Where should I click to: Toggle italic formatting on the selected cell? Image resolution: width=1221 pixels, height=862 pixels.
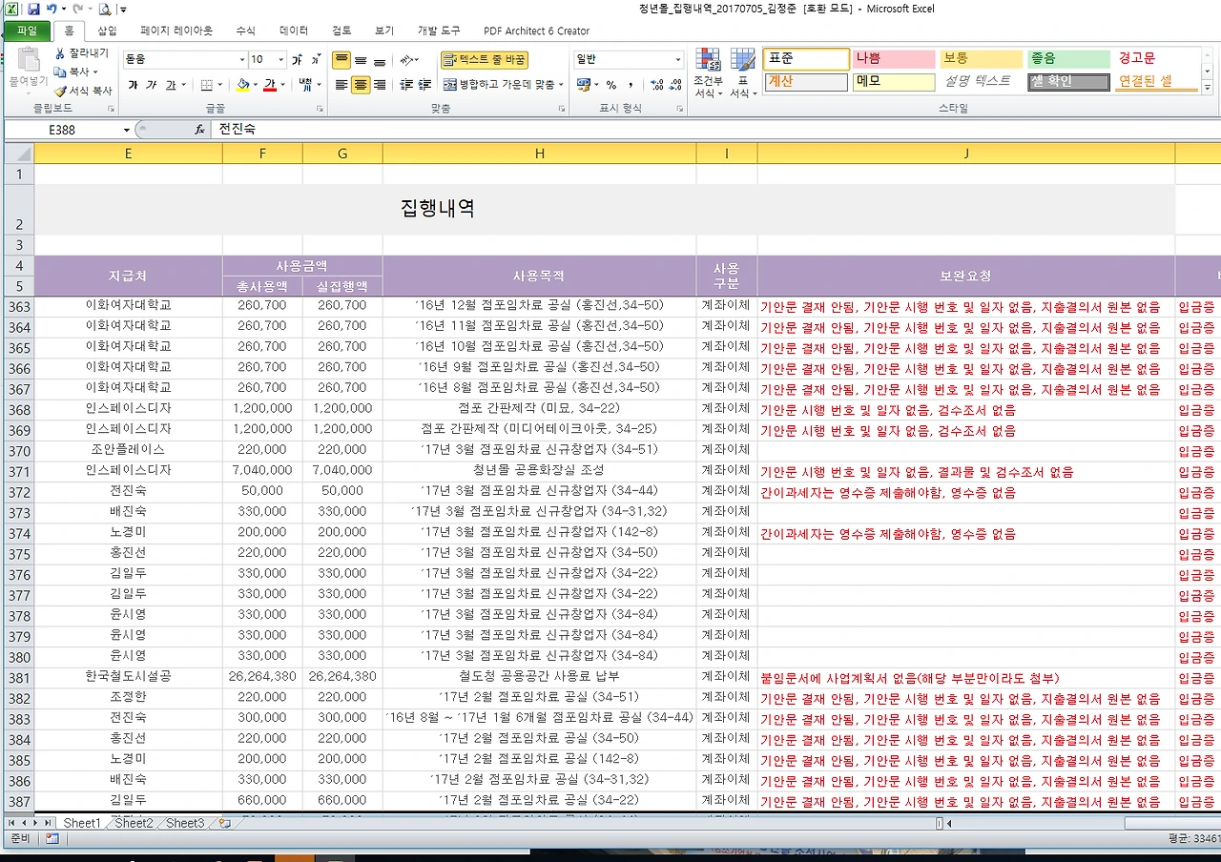click(x=153, y=85)
